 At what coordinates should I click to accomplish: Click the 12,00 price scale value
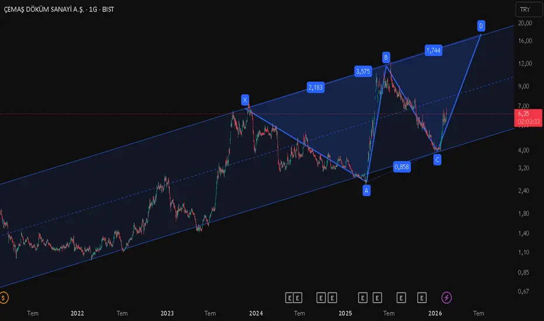pos(525,64)
